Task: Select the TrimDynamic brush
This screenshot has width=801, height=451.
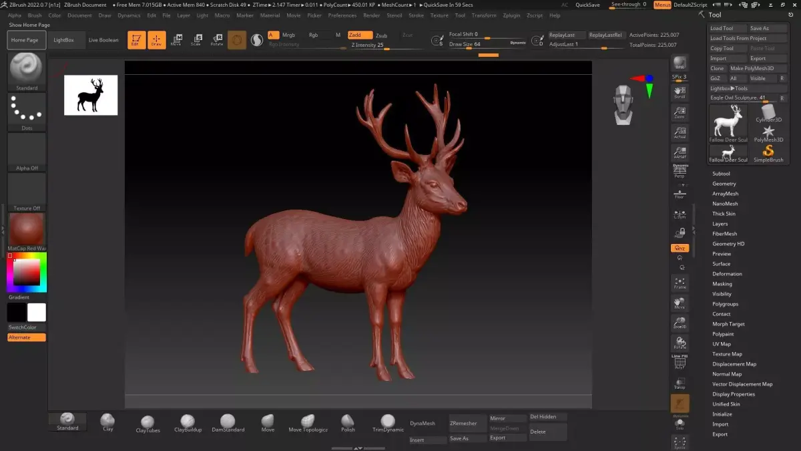Action: [388, 423]
